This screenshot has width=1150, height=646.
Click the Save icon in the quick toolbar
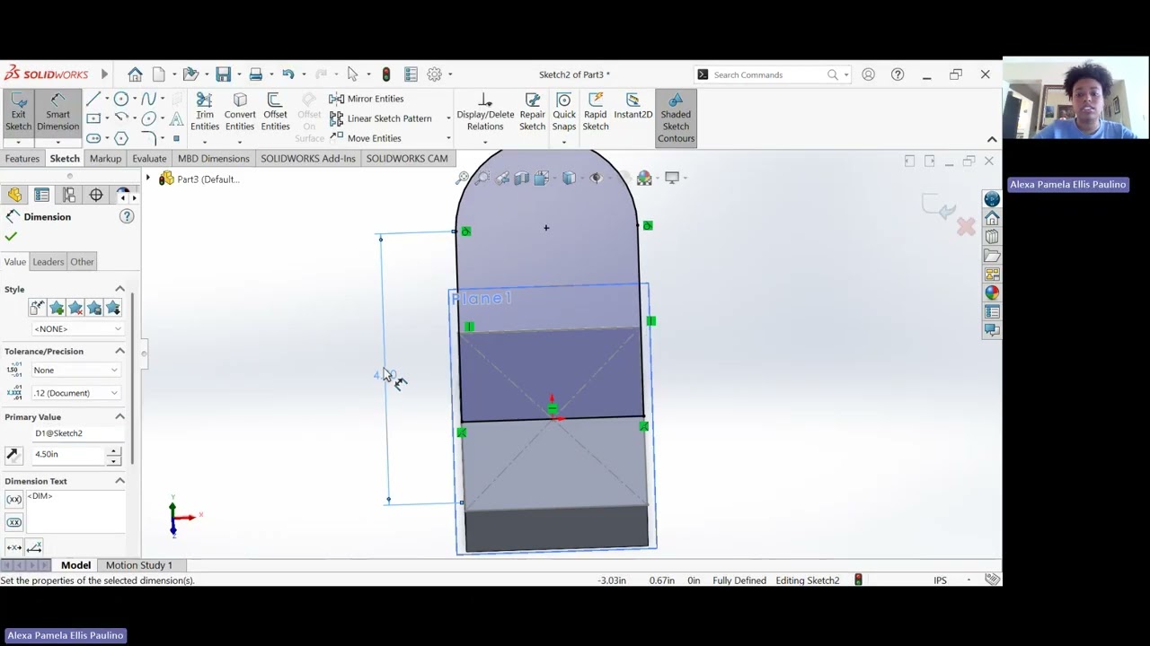[x=223, y=74]
